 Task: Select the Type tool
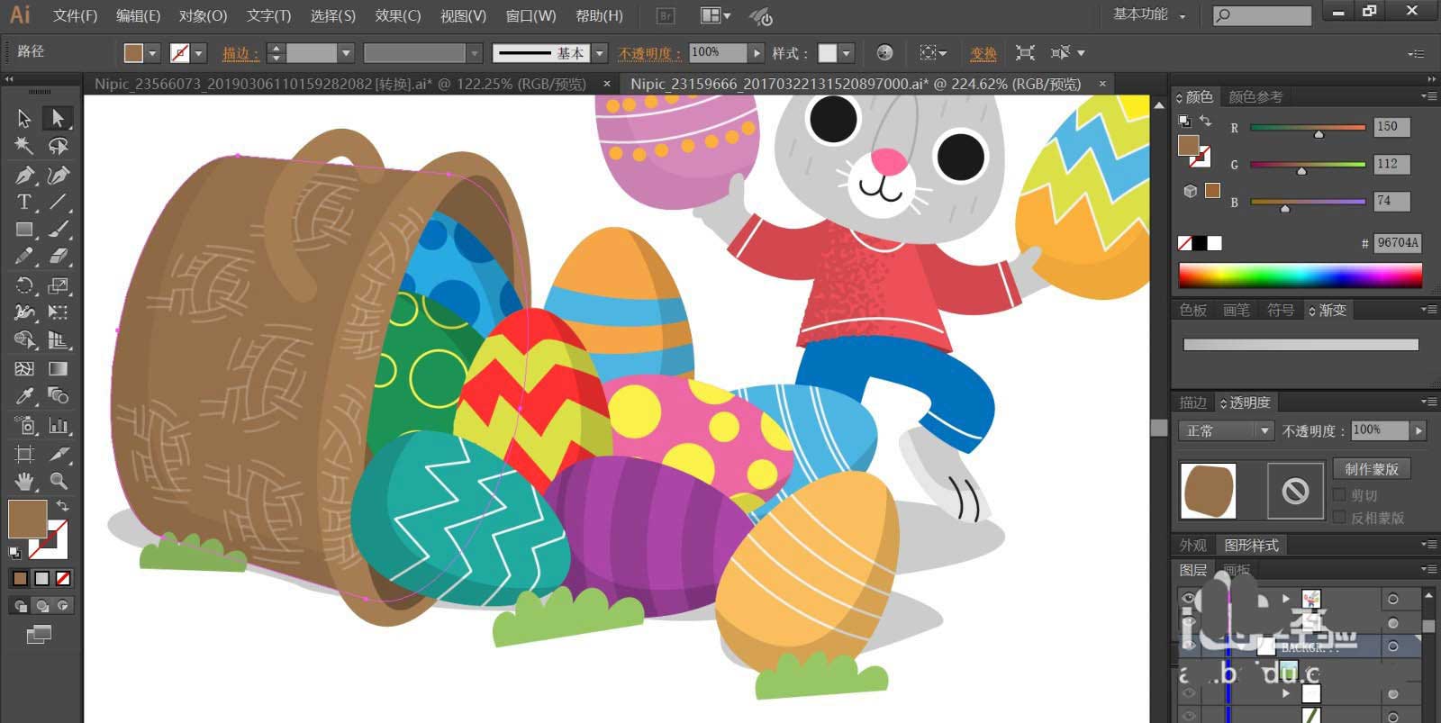point(24,202)
